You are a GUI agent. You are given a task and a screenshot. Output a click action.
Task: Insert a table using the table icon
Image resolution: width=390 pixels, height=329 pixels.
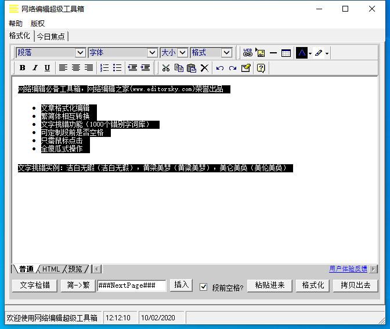coord(286,53)
